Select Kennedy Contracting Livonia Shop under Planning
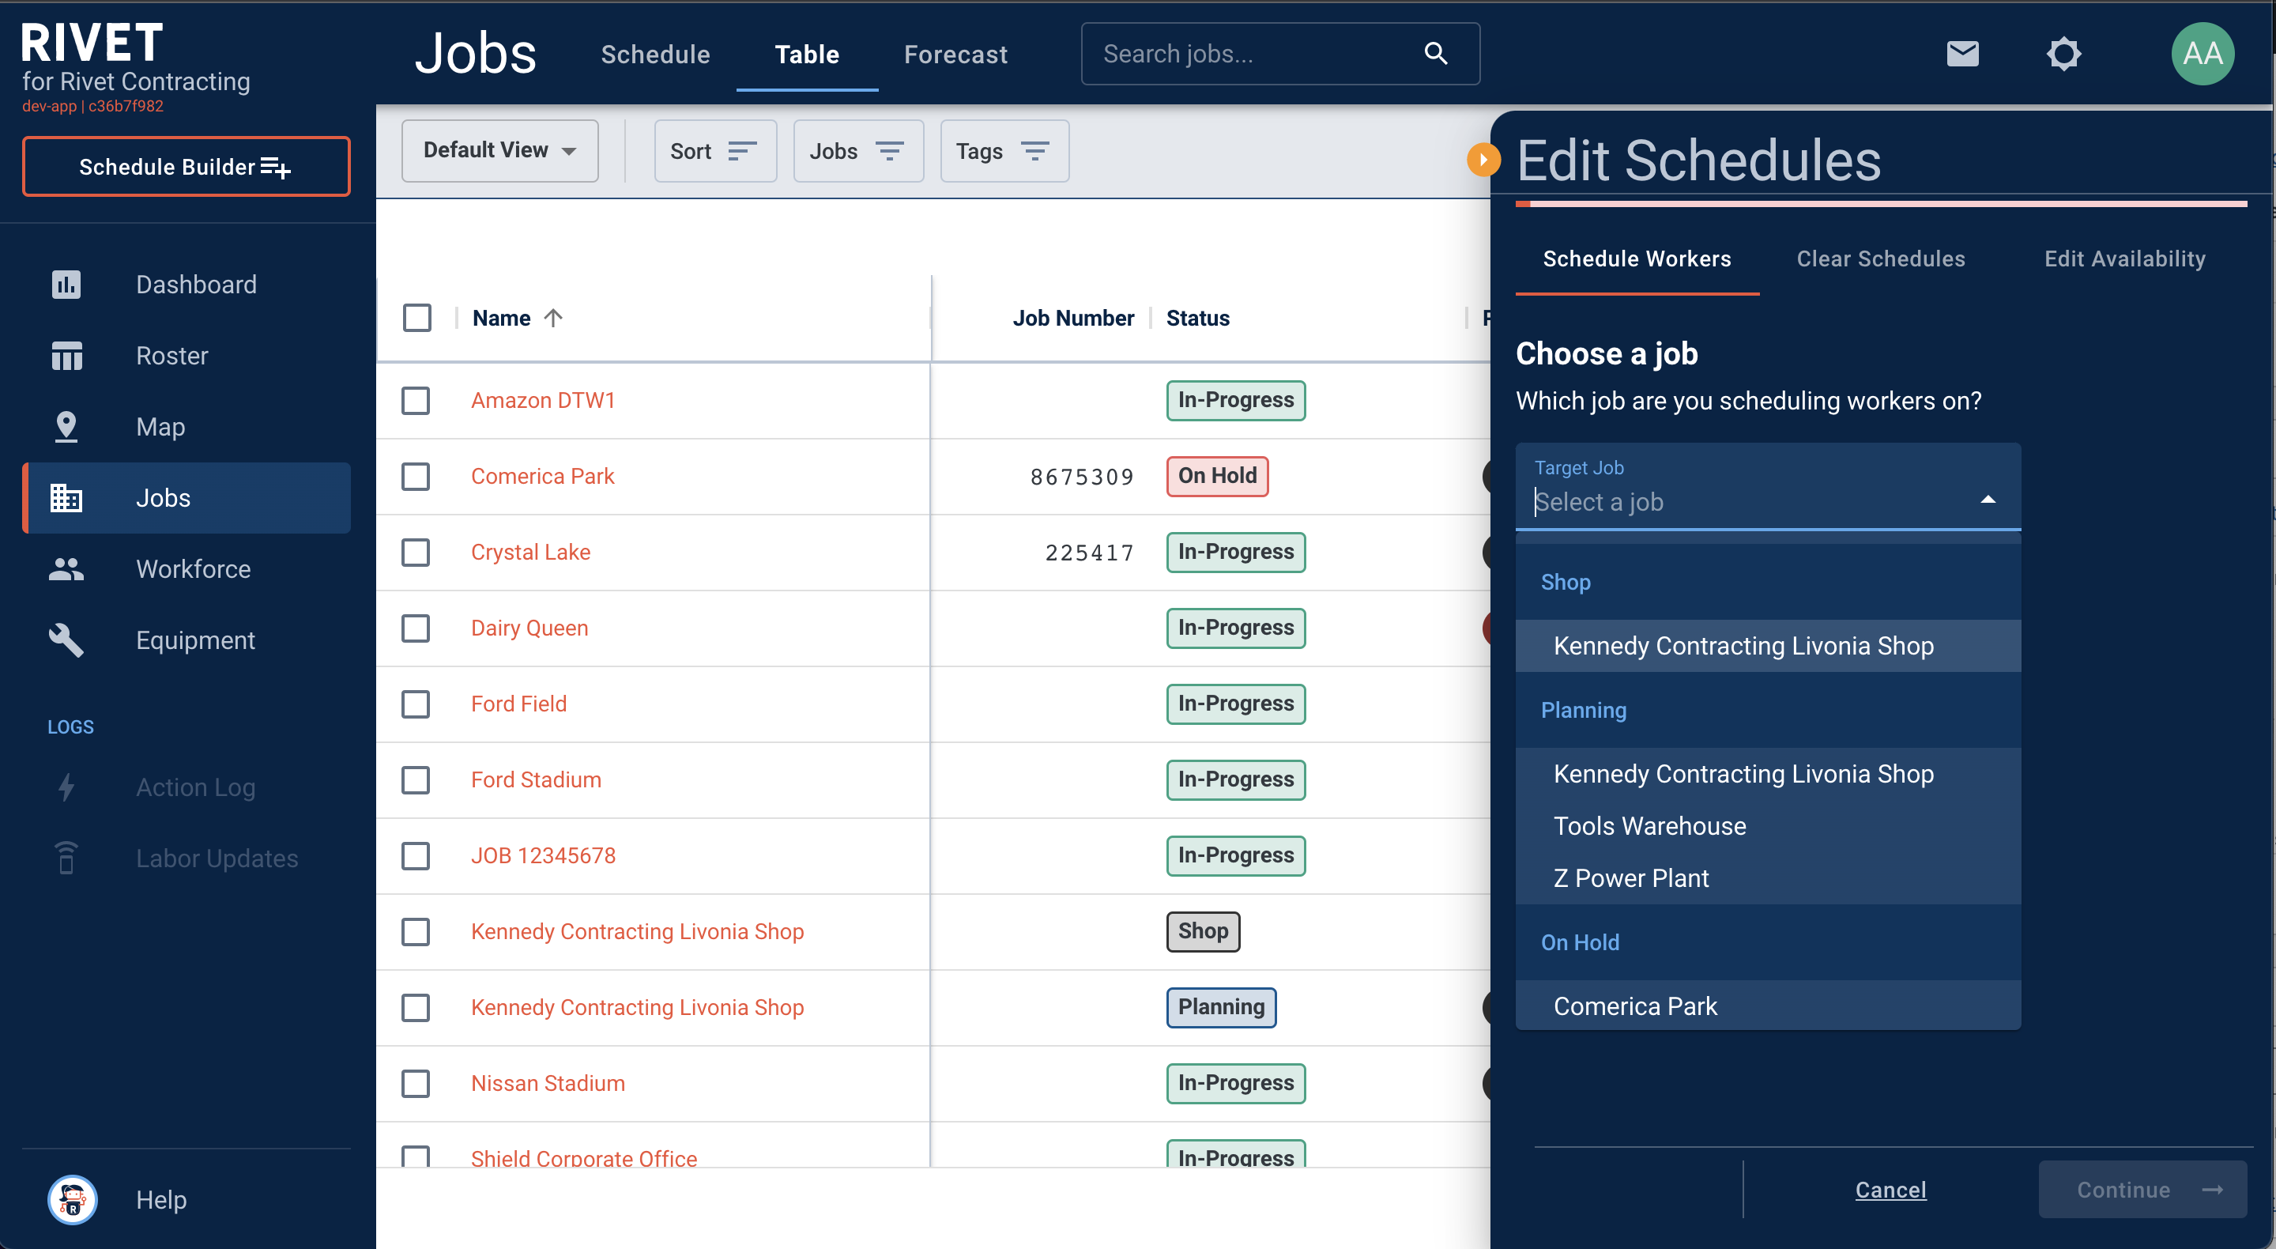The width and height of the screenshot is (2276, 1249). click(x=1768, y=775)
